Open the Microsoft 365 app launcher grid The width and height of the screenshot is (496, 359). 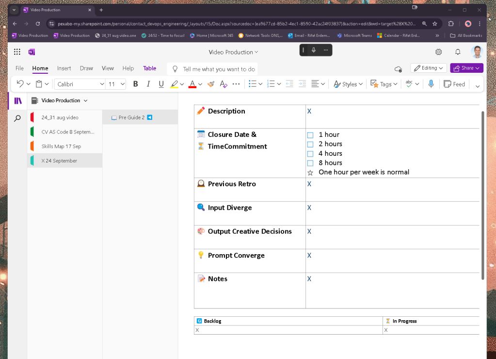point(17,52)
